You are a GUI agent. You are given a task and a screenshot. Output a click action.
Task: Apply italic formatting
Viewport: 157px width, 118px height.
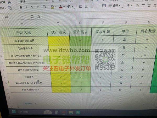[26, 7]
